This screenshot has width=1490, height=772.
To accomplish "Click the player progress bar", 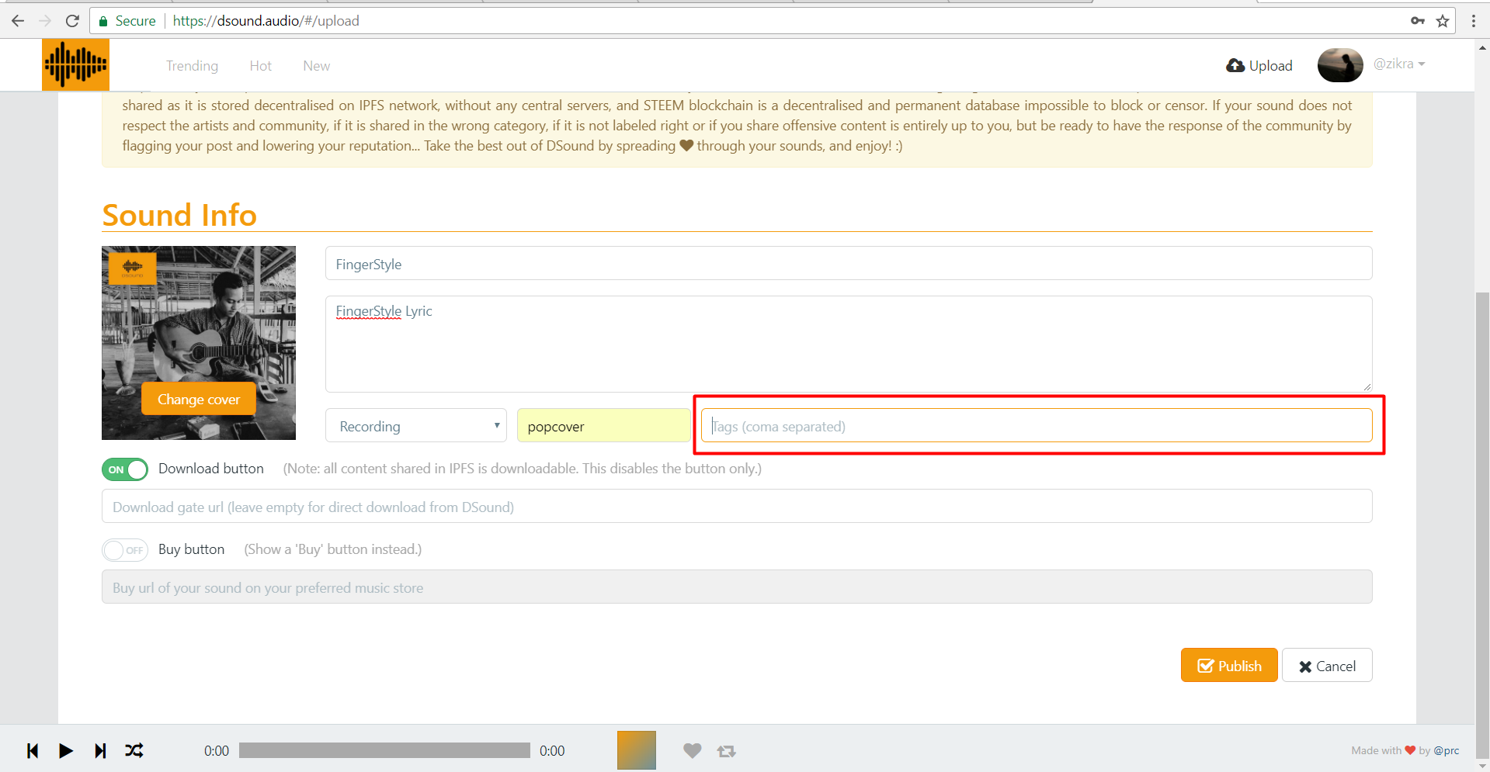I will tap(384, 750).
